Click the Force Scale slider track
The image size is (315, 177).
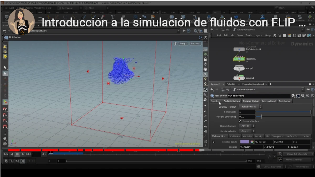283,112
